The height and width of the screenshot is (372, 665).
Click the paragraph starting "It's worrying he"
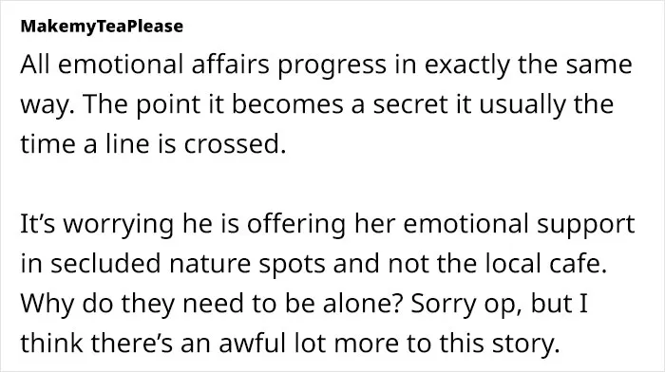click(328, 283)
